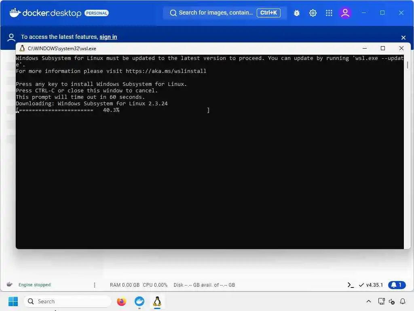The image size is (414, 311).
Task: Maximize the Docker Desktop window
Action: (382, 13)
